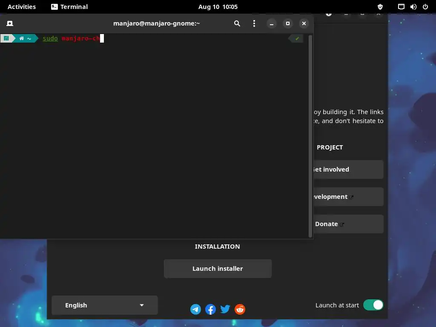
Task: Click the green checkmark status indicator
Action: 297,39
